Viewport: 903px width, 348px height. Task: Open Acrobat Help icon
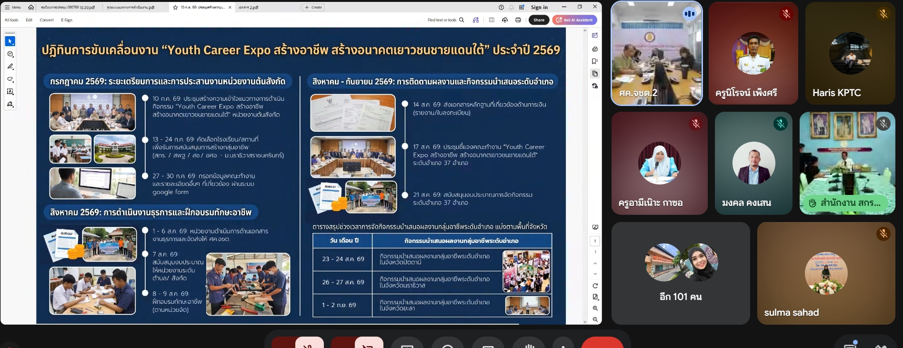501,7
